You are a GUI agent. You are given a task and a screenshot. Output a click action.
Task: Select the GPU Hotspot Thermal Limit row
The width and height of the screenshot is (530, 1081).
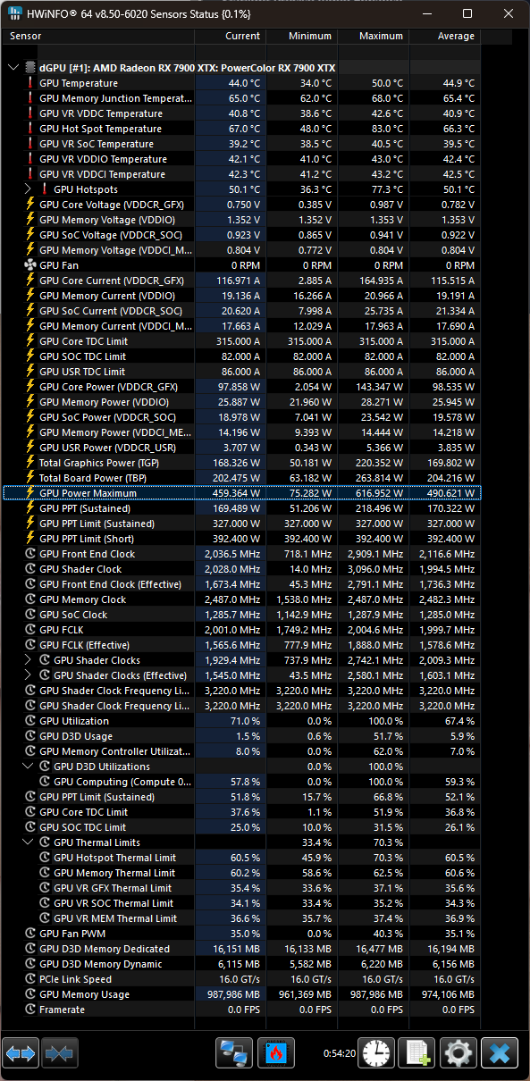click(x=242, y=858)
